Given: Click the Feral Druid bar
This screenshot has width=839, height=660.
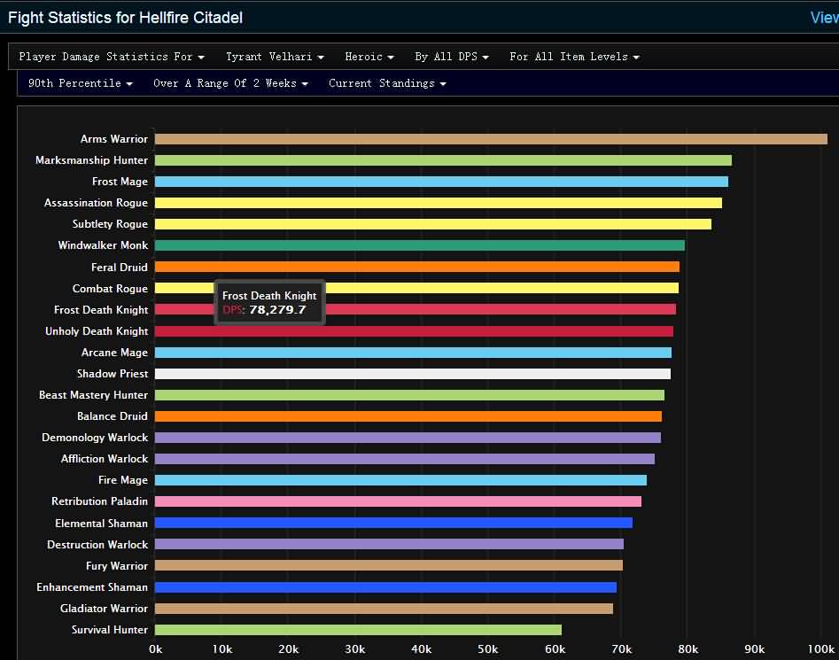Looking at the screenshot, I should (416, 267).
